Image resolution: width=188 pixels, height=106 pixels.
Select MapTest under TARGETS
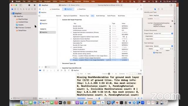click(x=48, y=32)
